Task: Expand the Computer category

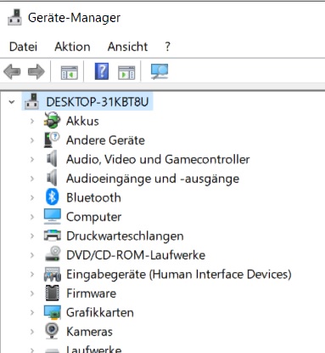Action: [x=32, y=217]
